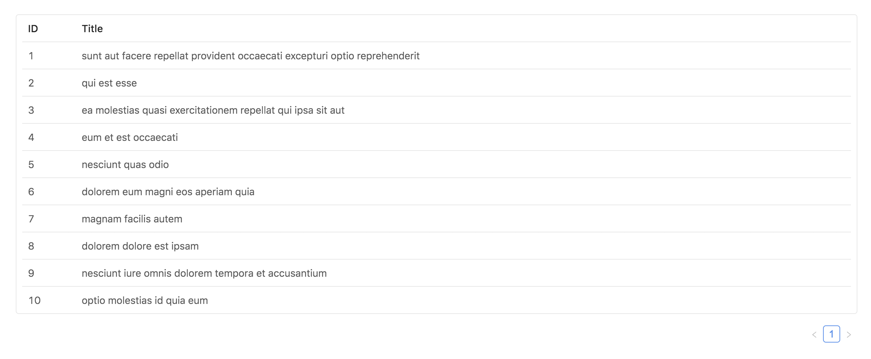Click 'dolorem dolore est ipsam' title
871x359 pixels.
tap(140, 246)
